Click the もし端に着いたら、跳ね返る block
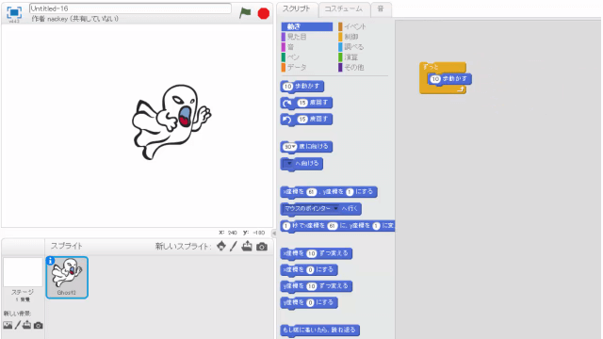Screen dimensions: 603x339 (x=320, y=330)
